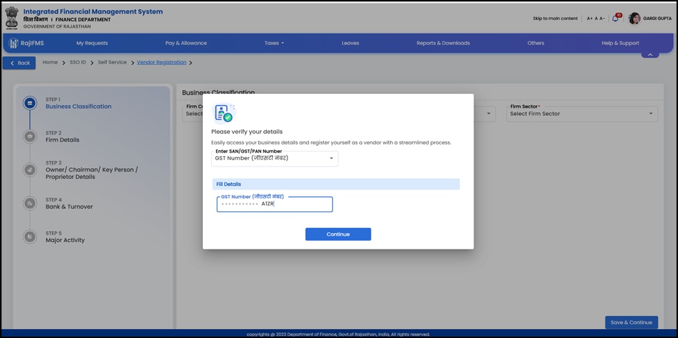678x338 pixels.
Task: Open the My Requests menu
Action: tap(92, 43)
